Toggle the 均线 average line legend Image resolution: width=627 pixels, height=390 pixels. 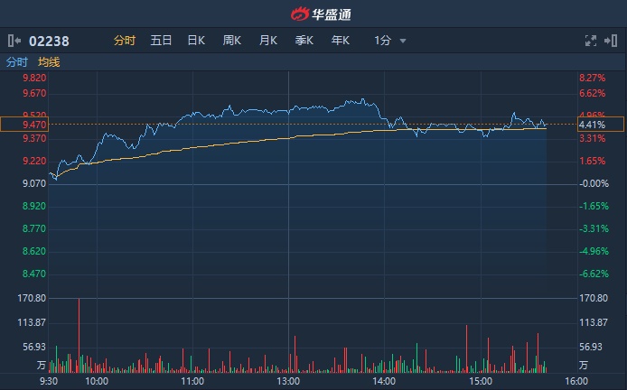[49, 62]
